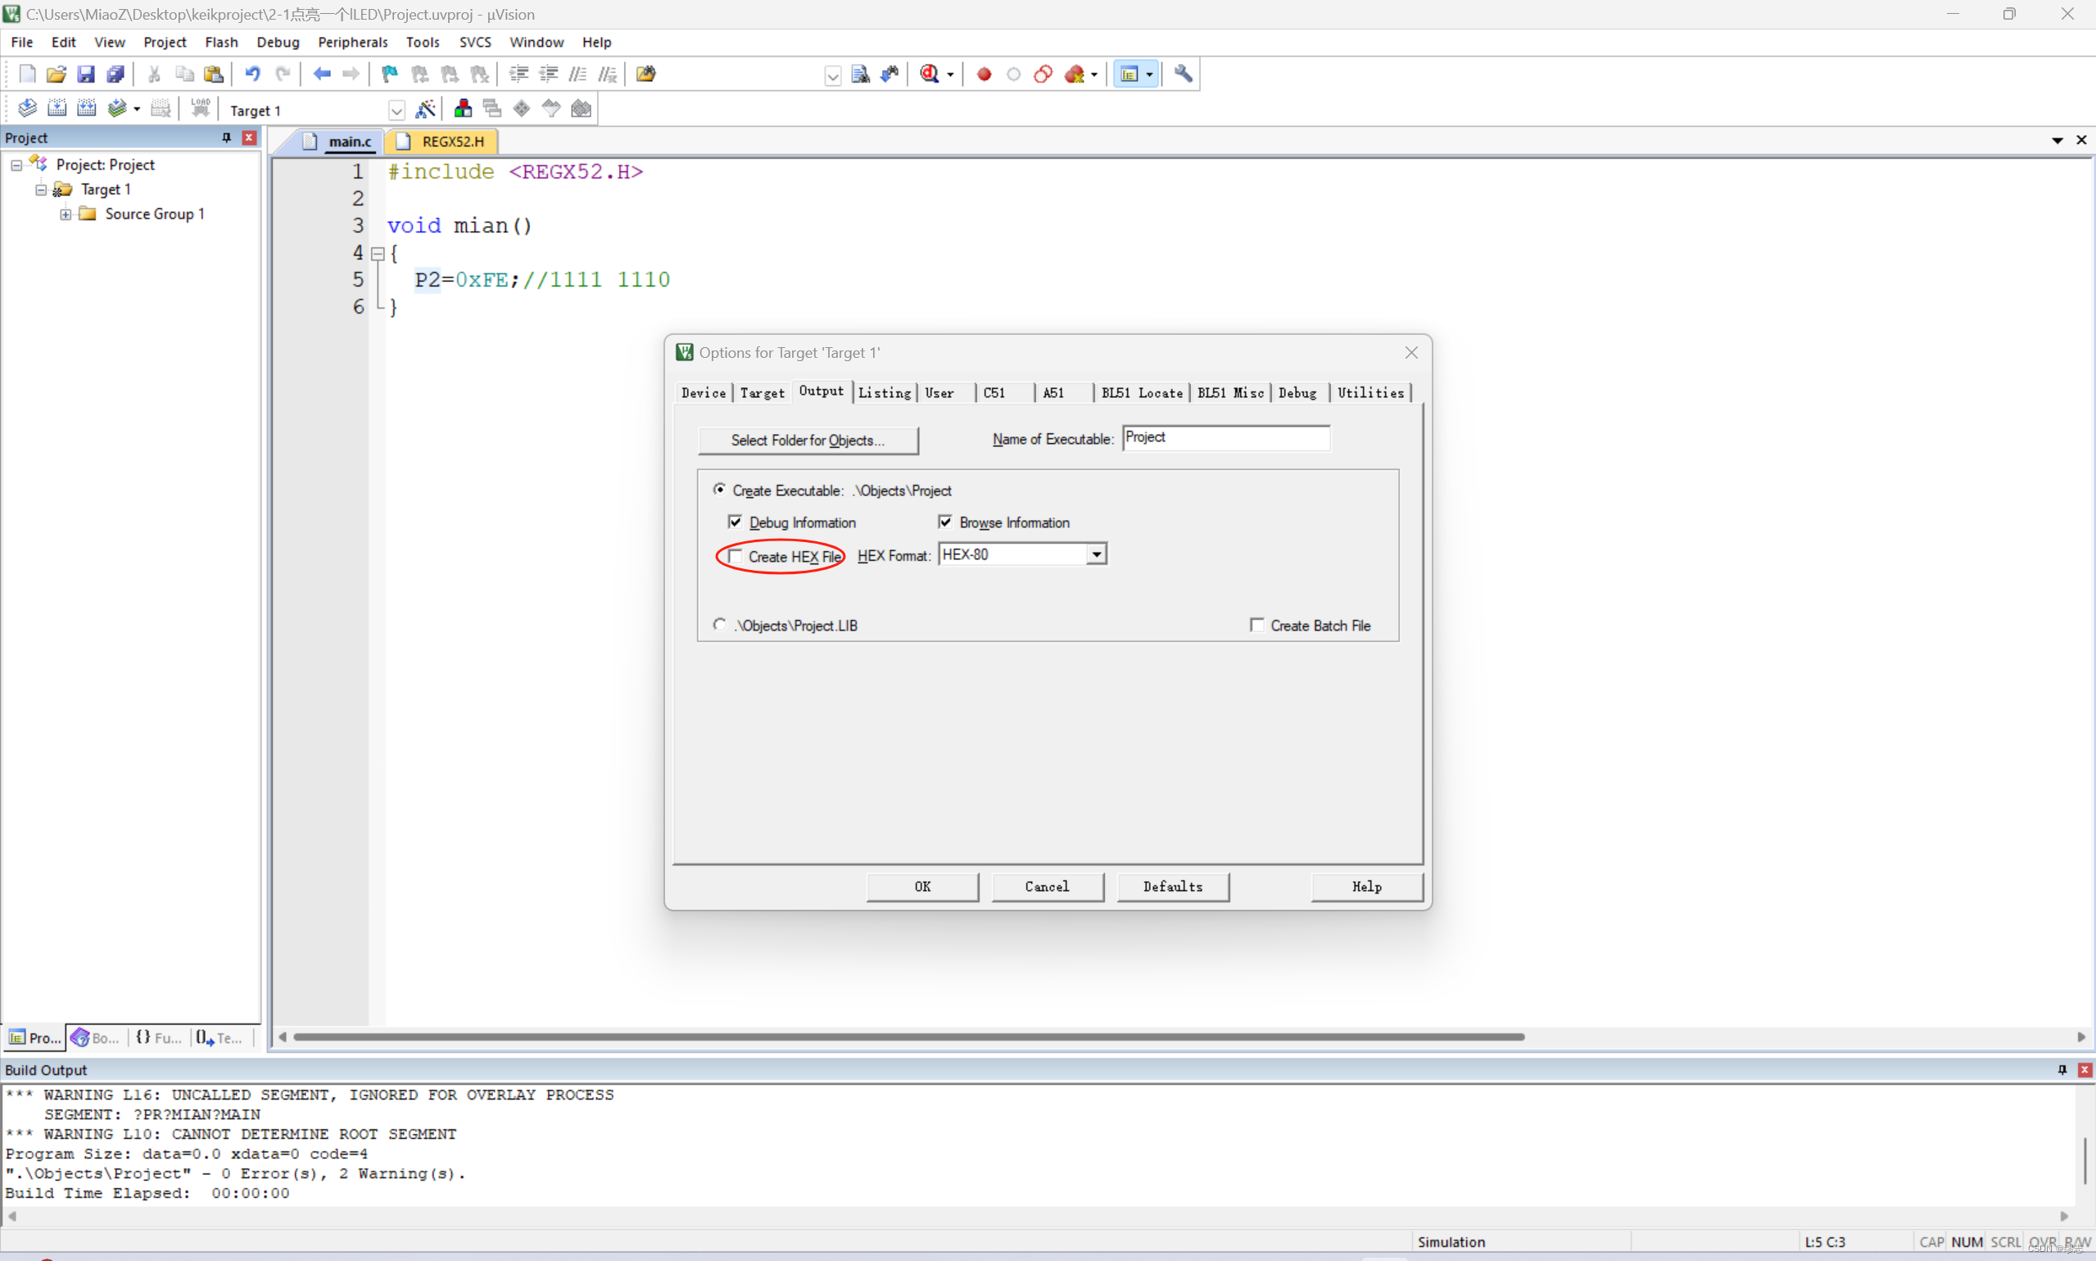Switch to the REGX52.H editor tab
Screen dimensions: 2096x1261
pyautogui.click(x=443, y=141)
